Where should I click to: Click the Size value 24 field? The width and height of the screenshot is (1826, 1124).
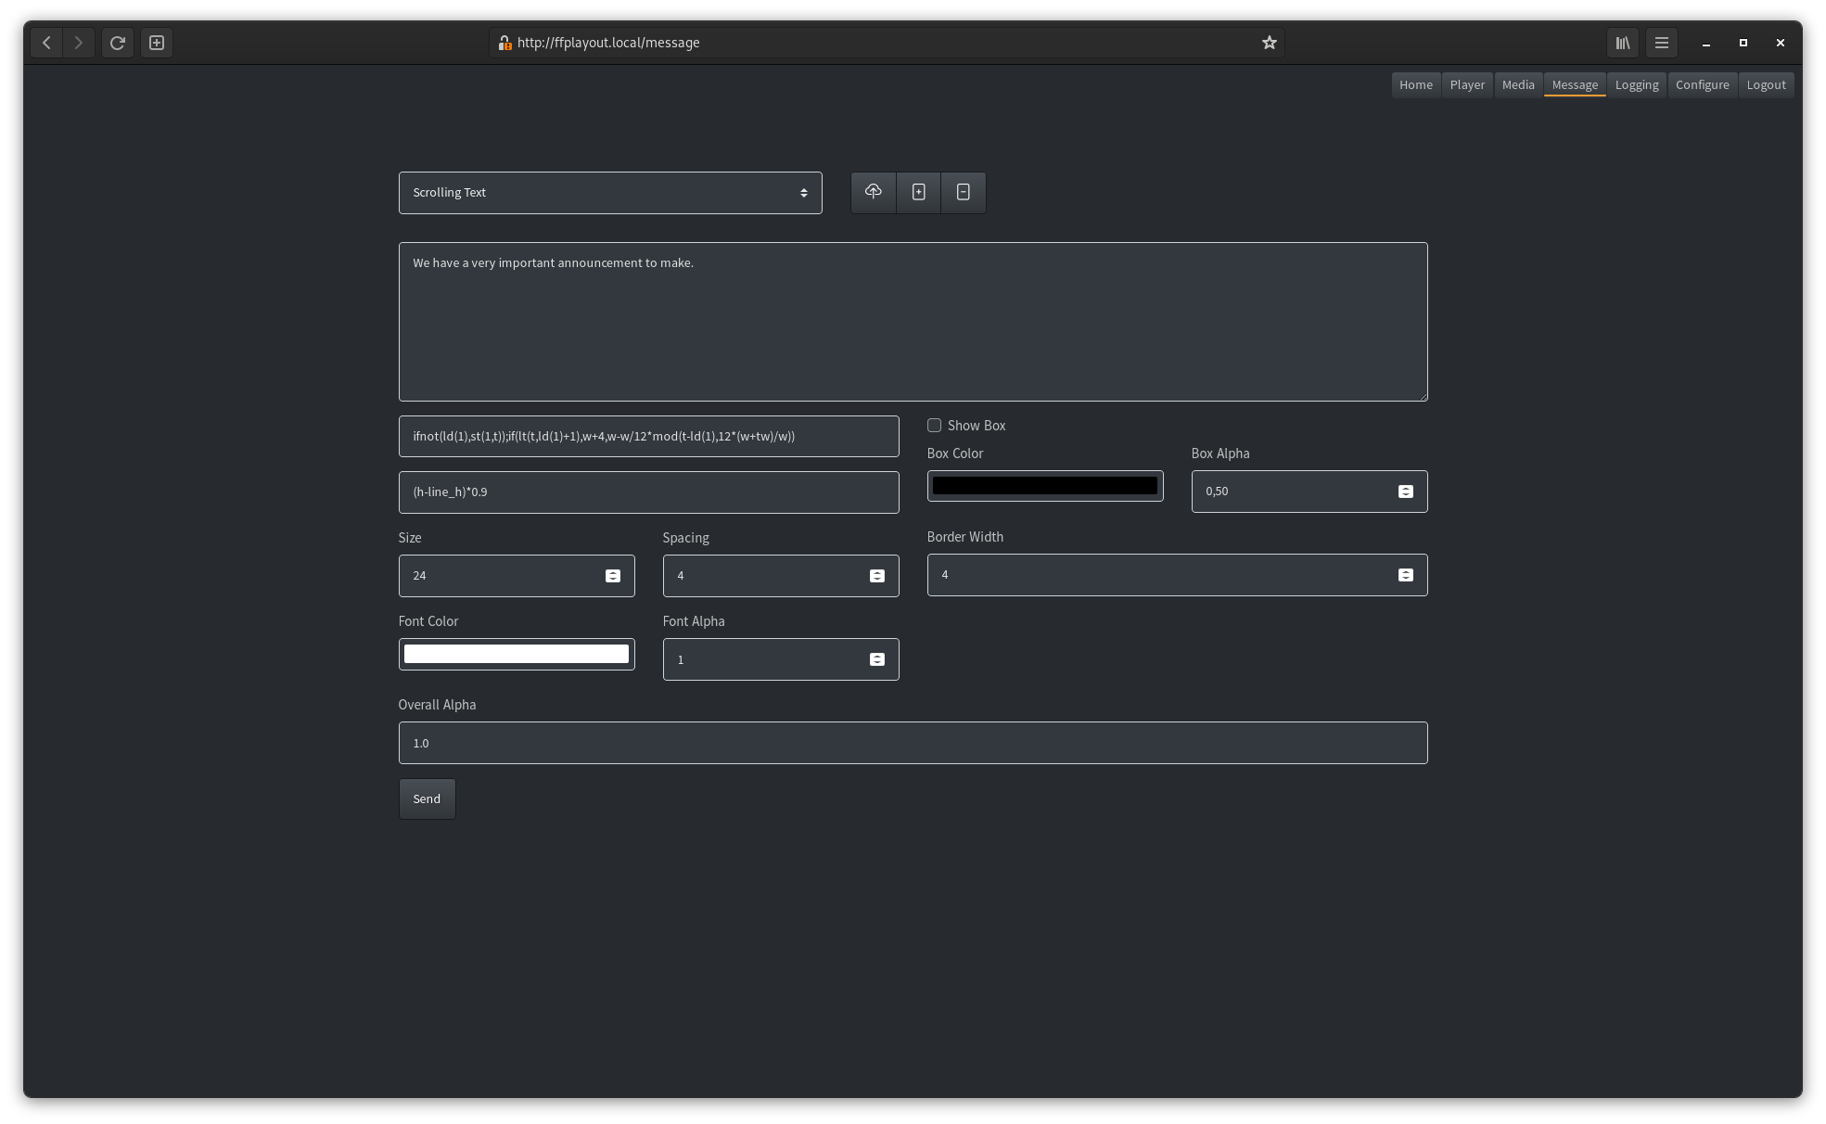(517, 576)
